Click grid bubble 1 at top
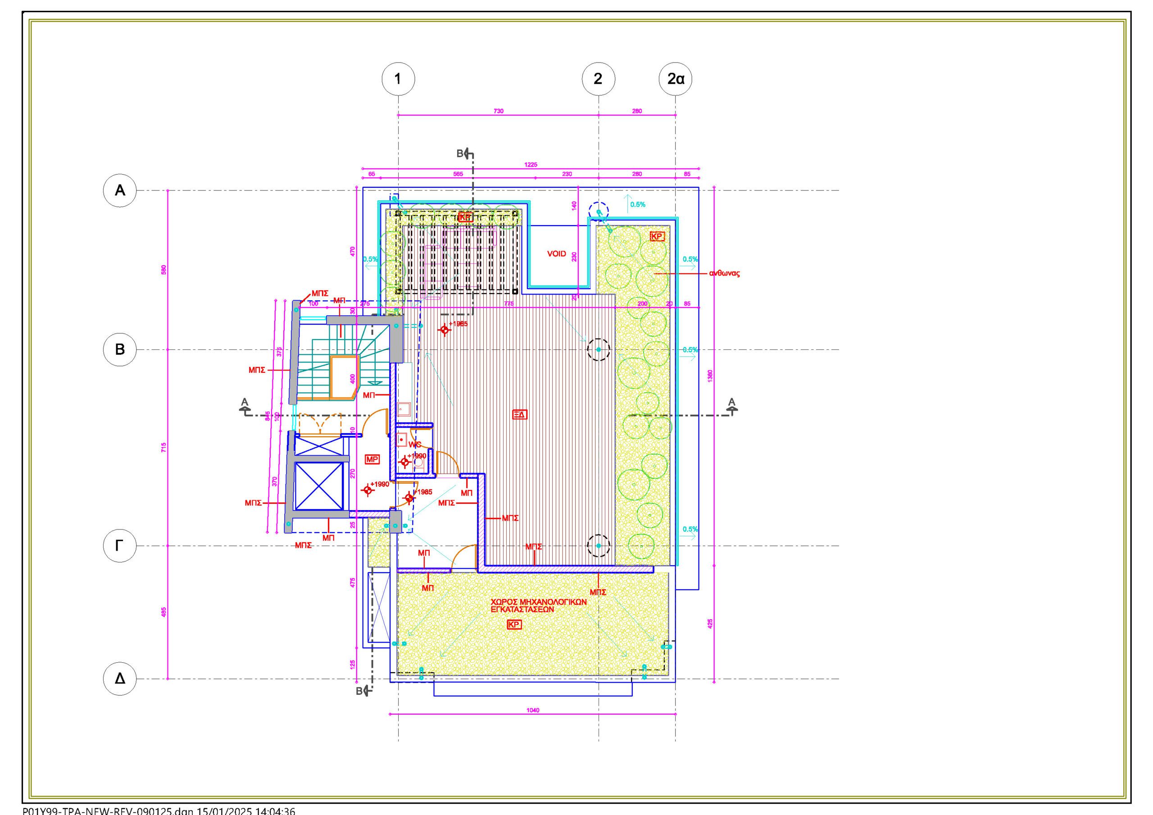The image size is (1153, 815). 398,79
